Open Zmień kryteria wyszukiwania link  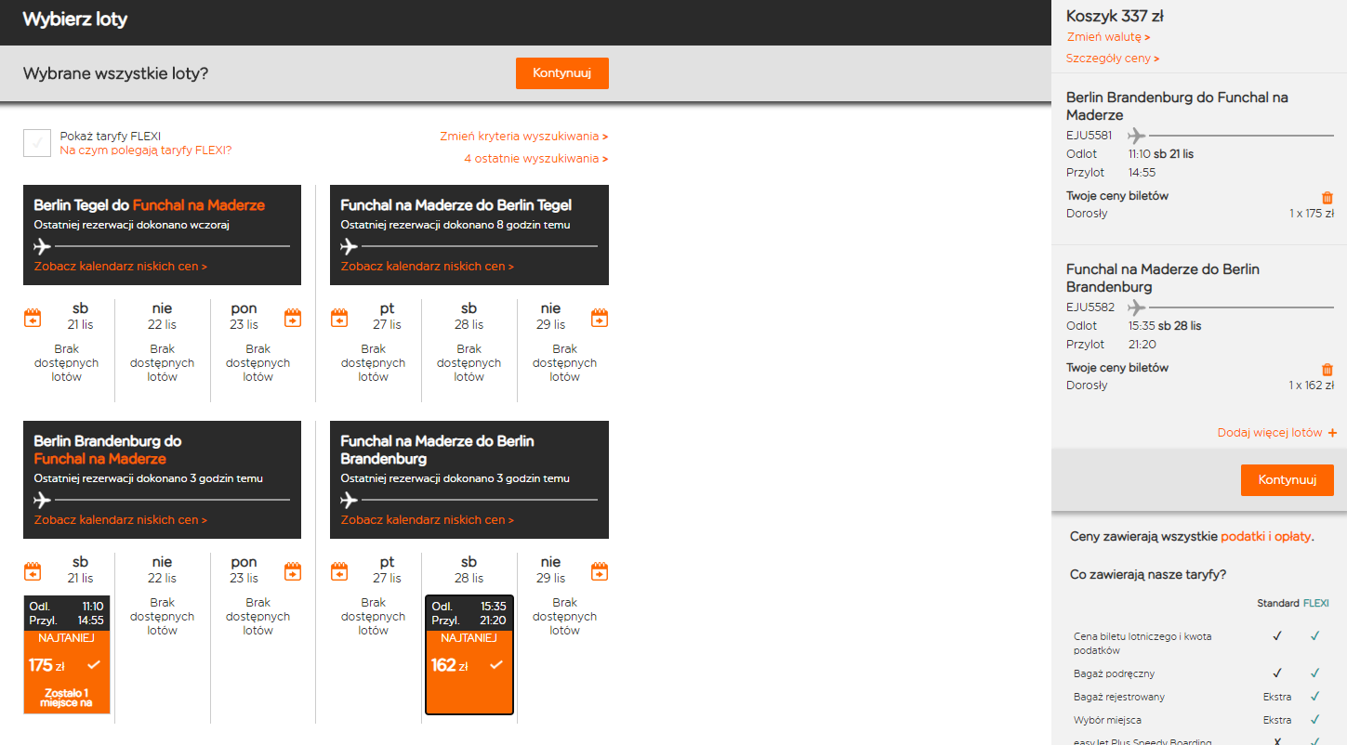click(524, 137)
